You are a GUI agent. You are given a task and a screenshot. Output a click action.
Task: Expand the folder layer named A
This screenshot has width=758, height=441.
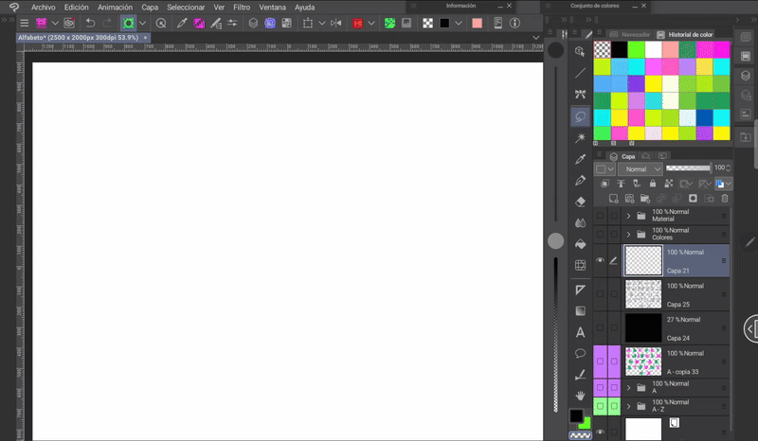(628, 388)
